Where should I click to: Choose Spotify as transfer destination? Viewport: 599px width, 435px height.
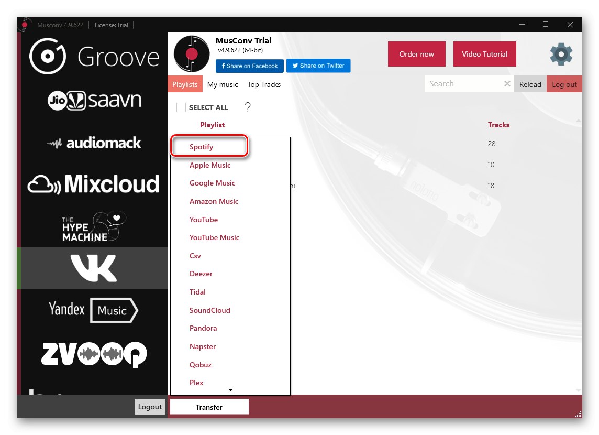(201, 147)
